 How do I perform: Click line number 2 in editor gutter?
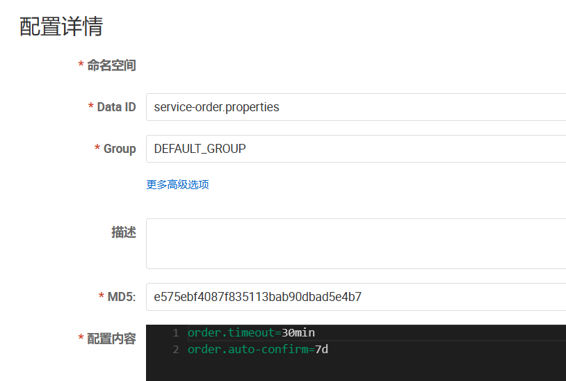(176, 349)
